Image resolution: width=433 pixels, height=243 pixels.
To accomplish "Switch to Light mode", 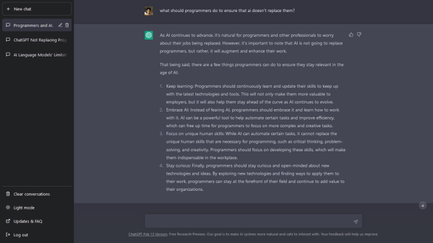I will click(x=24, y=208).
